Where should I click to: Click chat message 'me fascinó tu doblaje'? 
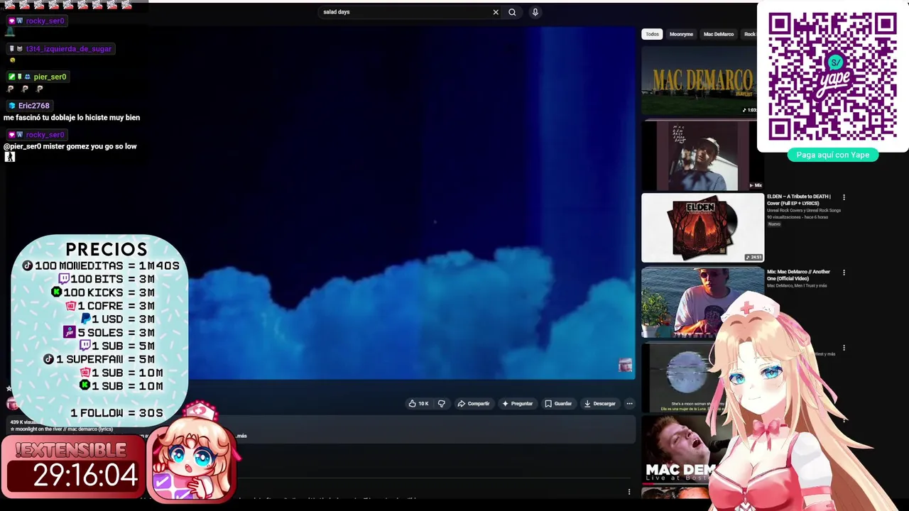click(72, 118)
